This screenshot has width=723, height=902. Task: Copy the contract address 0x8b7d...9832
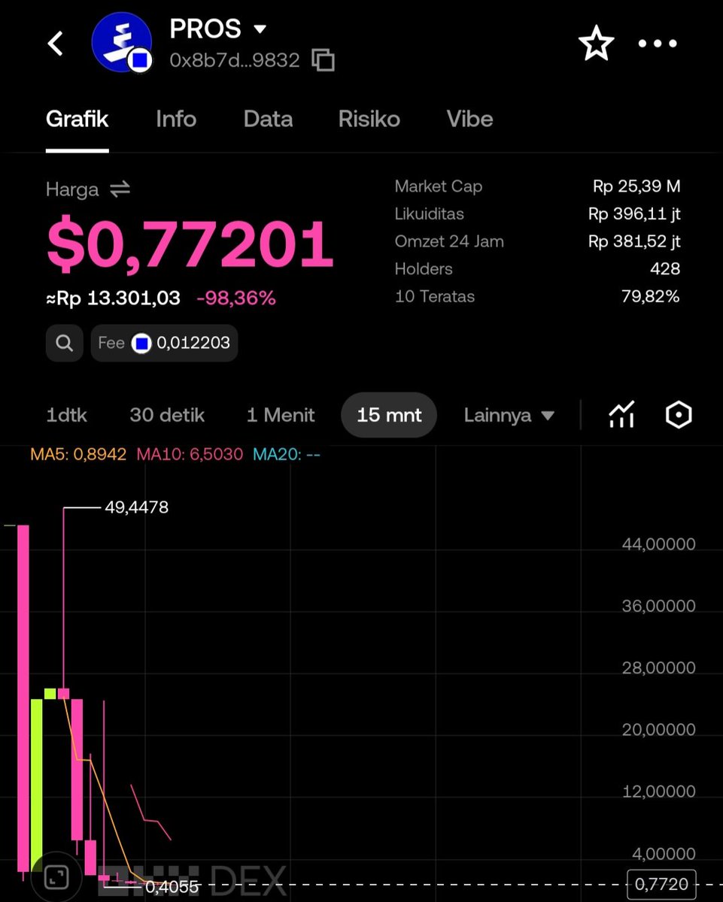(323, 60)
